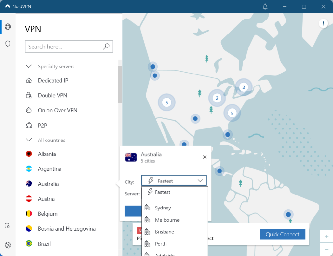The image size is (333, 256).
Task: Select the Dedicated IP server icon
Action: point(29,80)
